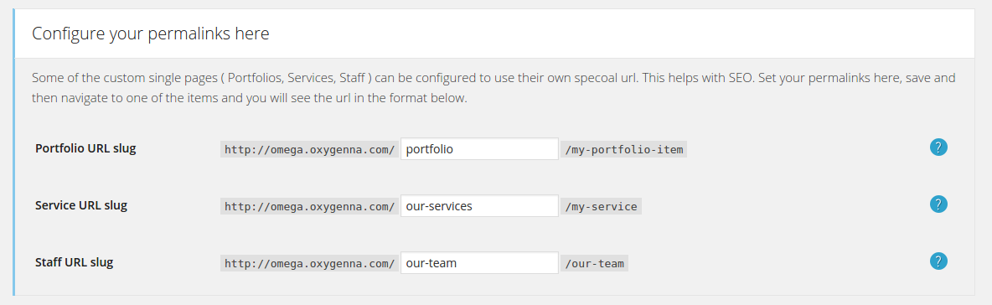Click the Staff URL slug label
Image resolution: width=992 pixels, height=305 pixels.
(x=74, y=262)
